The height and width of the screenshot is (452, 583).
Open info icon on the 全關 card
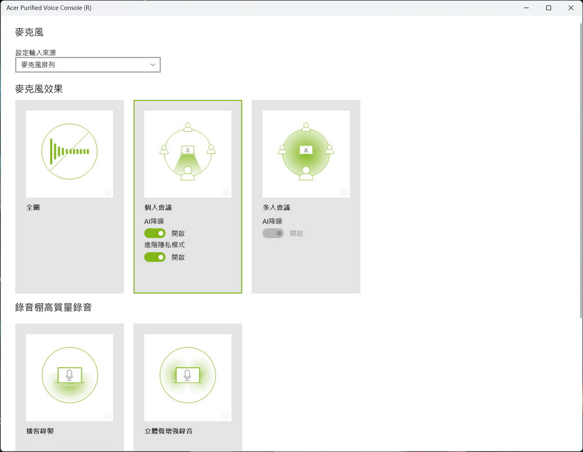tap(108, 193)
